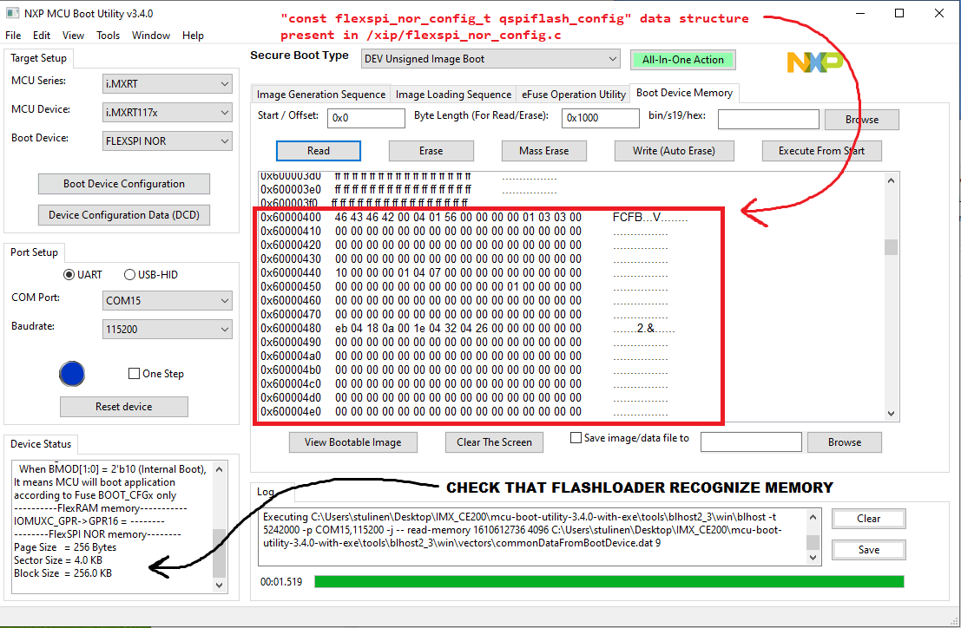The height and width of the screenshot is (628, 961).
Task: Switch to the Image Loading Sequence tab
Action: pyautogui.click(x=453, y=93)
